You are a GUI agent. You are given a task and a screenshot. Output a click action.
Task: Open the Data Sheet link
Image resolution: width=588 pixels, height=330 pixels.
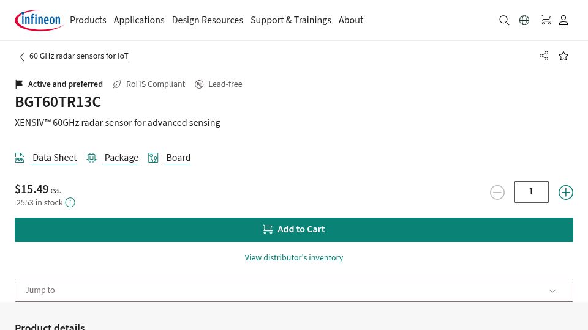(x=55, y=158)
